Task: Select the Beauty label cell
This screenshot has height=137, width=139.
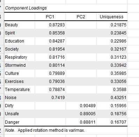Action: coord(20,25)
